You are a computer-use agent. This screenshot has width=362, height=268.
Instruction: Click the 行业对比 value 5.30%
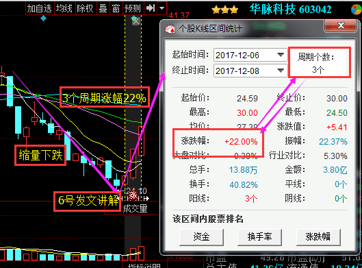point(335,156)
